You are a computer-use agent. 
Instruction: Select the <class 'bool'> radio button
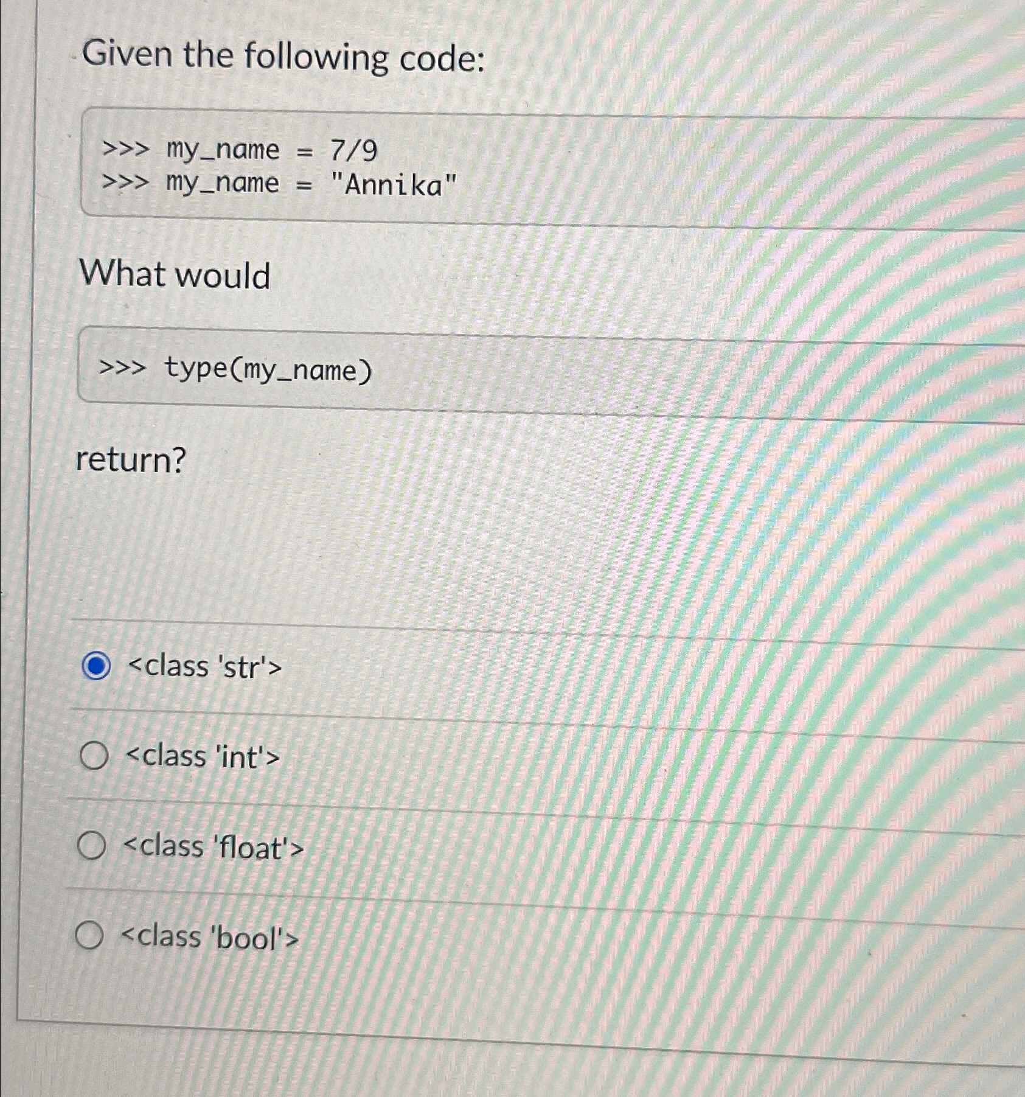89,935
